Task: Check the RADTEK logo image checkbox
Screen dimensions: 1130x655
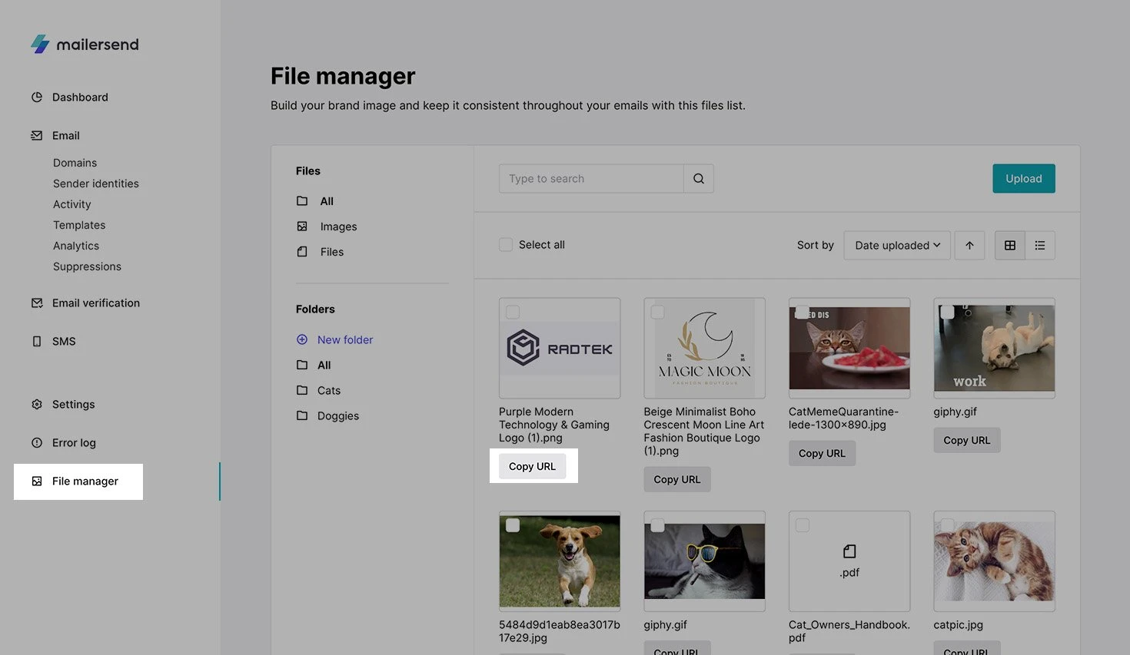Action: [513, 312]
